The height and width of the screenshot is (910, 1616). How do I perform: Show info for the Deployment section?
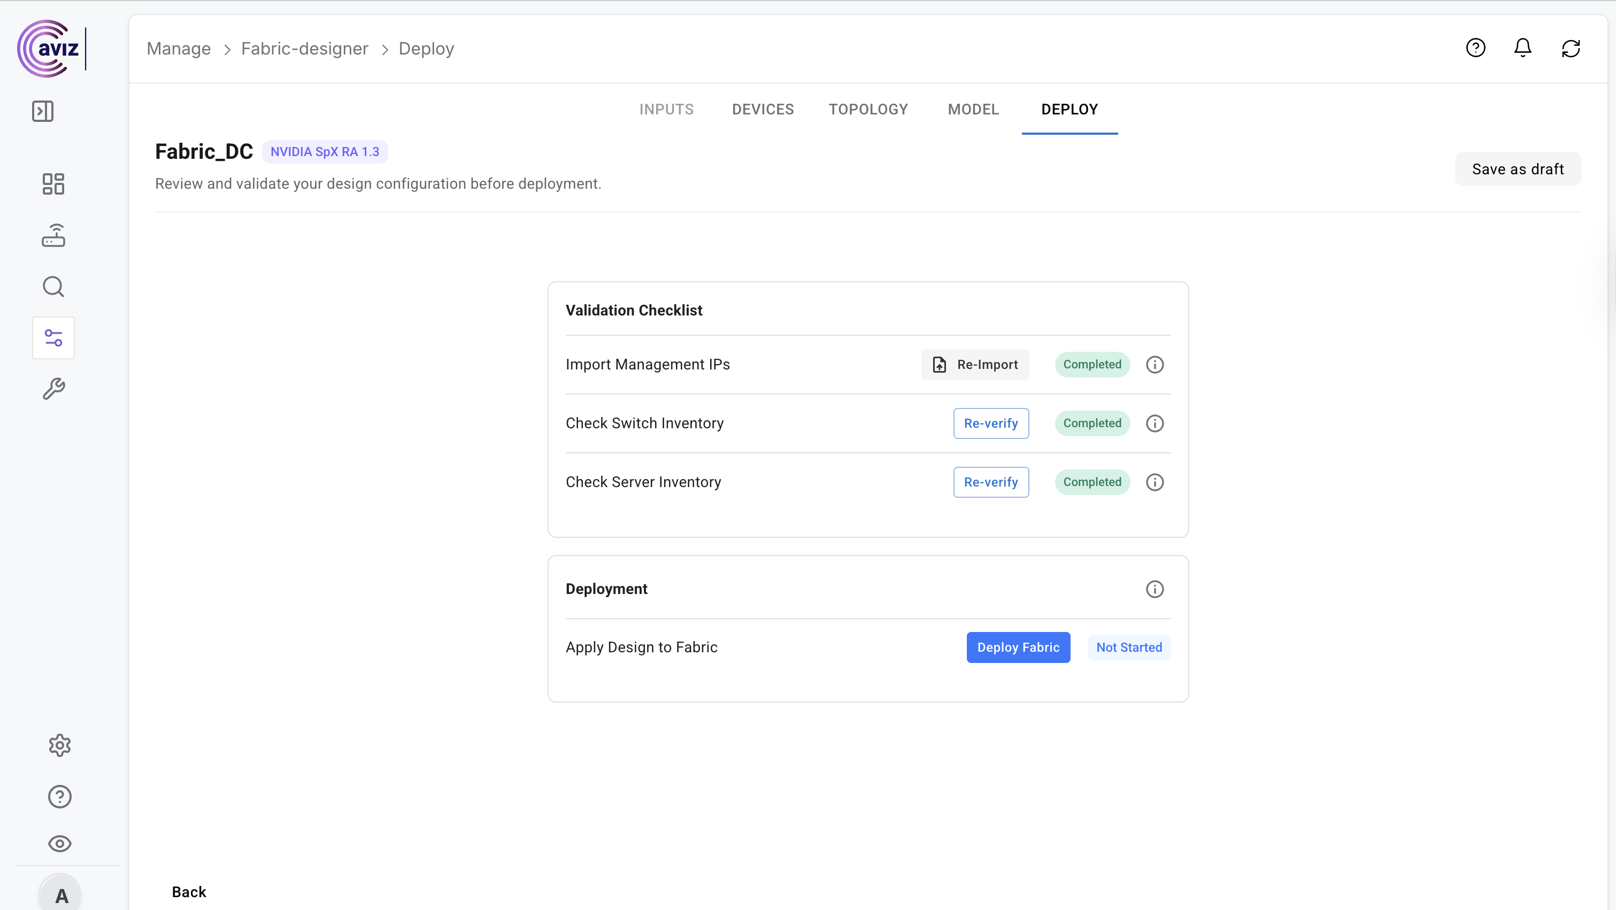[x=1155, y=589]
